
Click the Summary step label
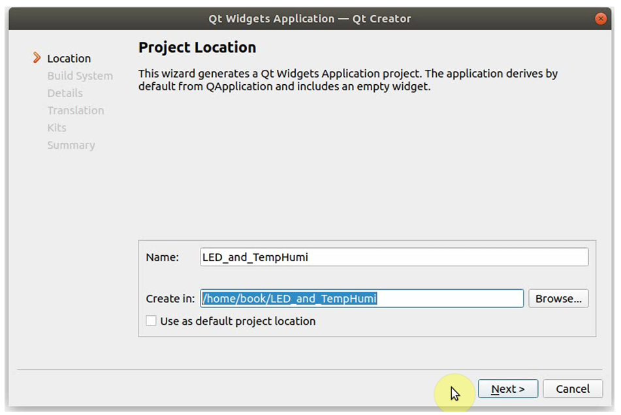(x=71, y=146)
